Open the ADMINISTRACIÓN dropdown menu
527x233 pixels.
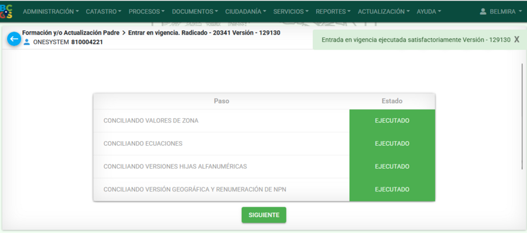51,12
